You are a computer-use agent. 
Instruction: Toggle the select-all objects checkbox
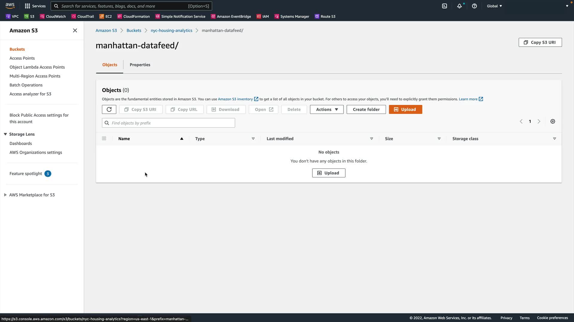[x=104, y=138]
